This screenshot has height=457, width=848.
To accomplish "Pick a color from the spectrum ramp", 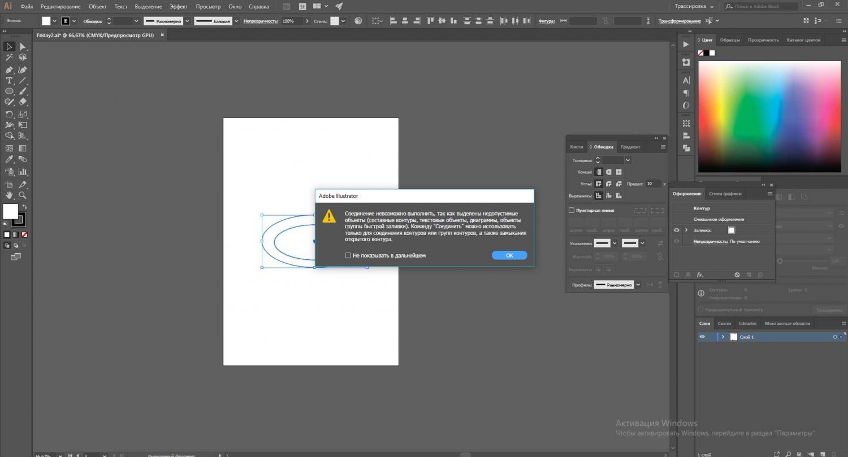I will [769, 116].
